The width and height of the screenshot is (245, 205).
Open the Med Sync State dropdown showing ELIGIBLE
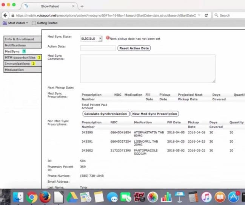[x=91, y=39]
